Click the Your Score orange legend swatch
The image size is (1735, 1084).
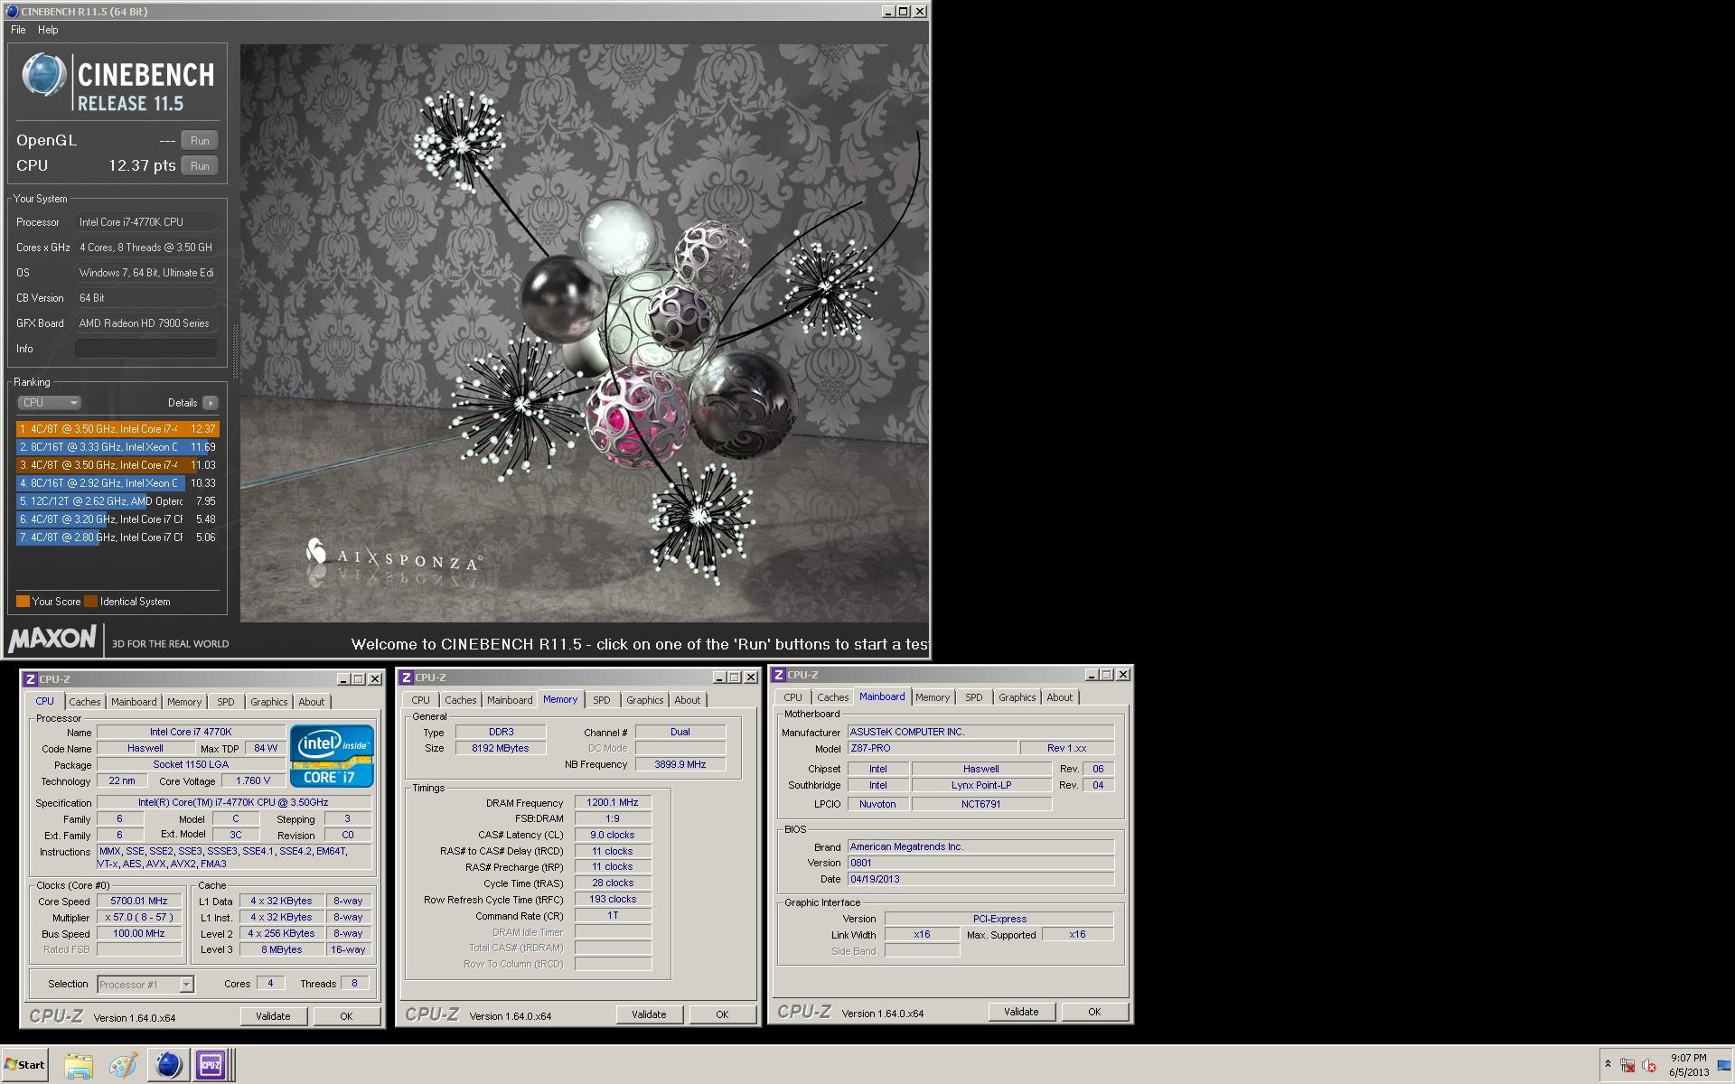pos(23,602)
